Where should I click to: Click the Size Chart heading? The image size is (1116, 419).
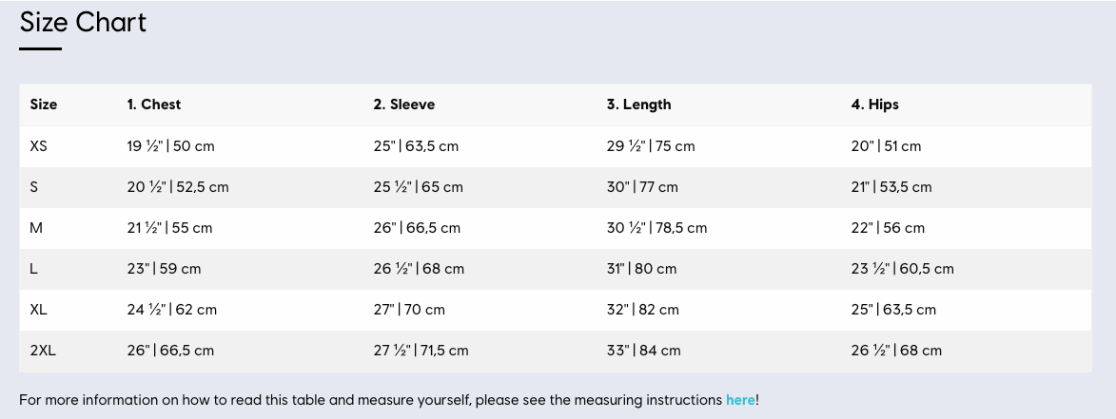pos(83,23)
